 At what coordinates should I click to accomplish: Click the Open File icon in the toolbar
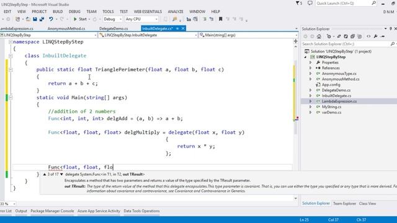point(28,19)
